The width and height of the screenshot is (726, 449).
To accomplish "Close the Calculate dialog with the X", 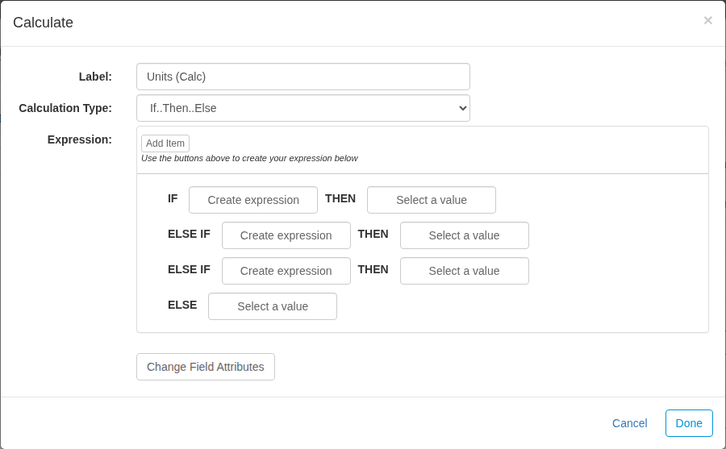I will point(707,20).
